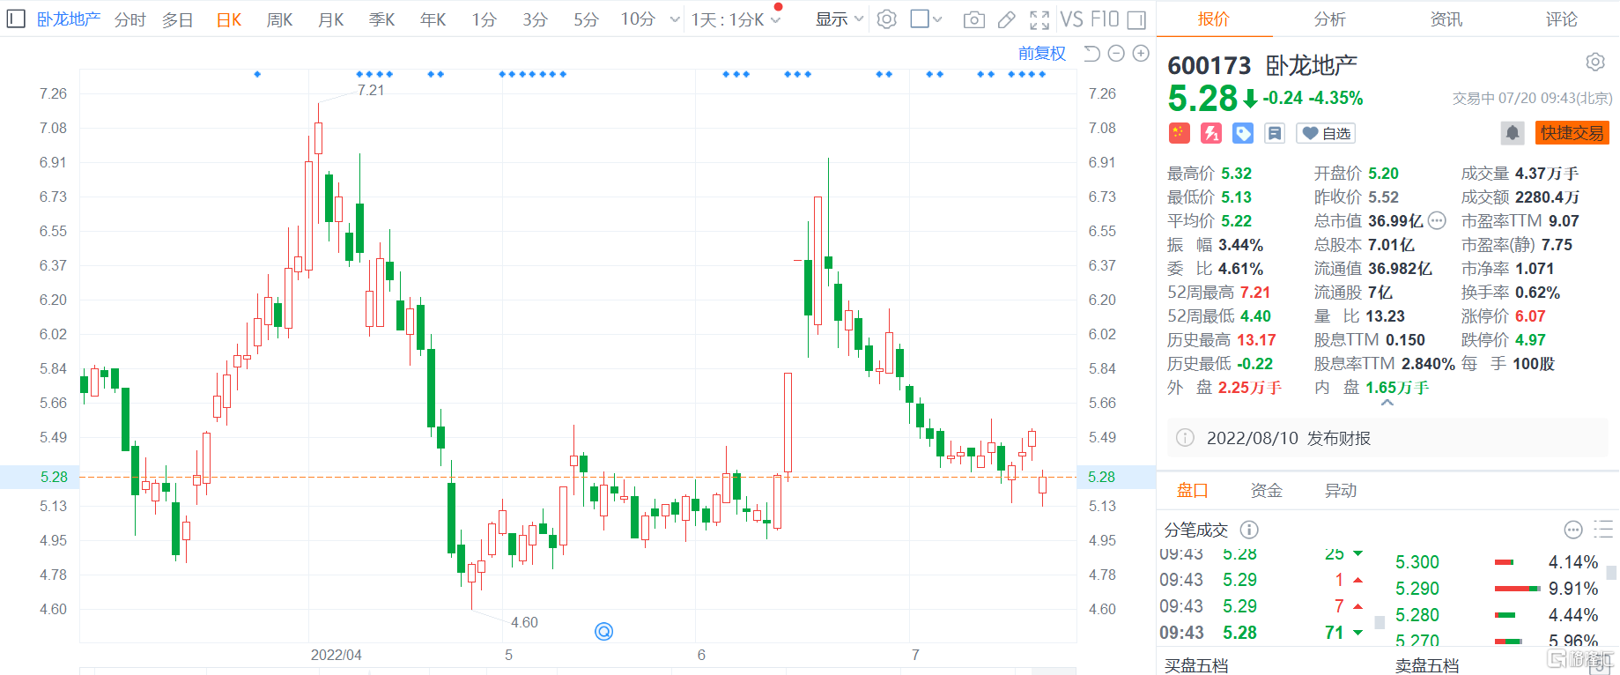Click the 快捷交易 button
This screenshot has height=675, width=1620.
(x=1572, y=133)
